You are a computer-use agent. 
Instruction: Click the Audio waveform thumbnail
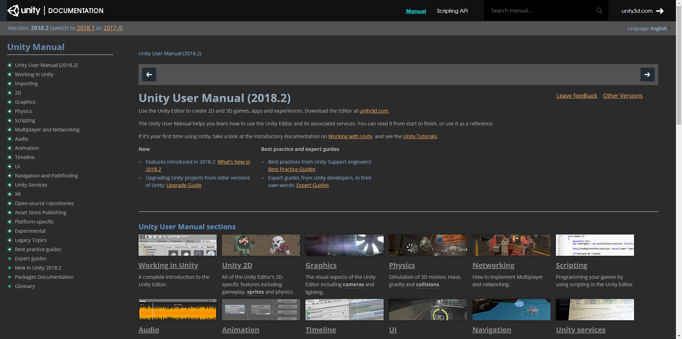177,309
